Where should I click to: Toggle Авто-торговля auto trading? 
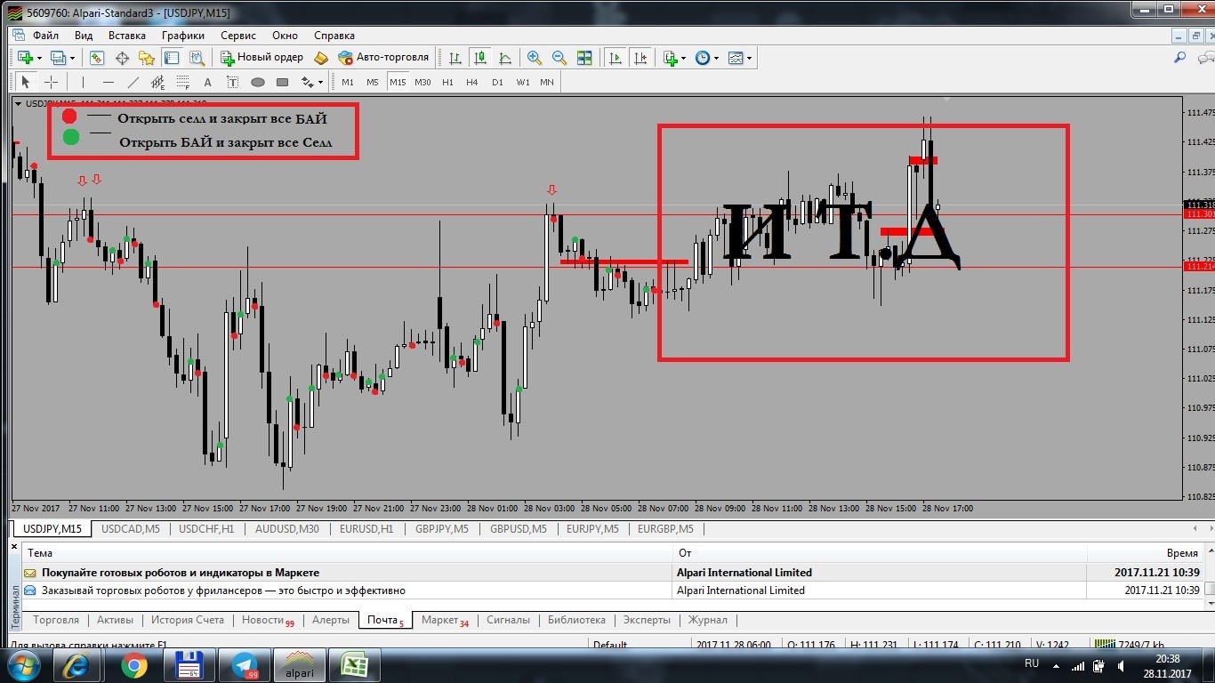[x=383, y=58]
